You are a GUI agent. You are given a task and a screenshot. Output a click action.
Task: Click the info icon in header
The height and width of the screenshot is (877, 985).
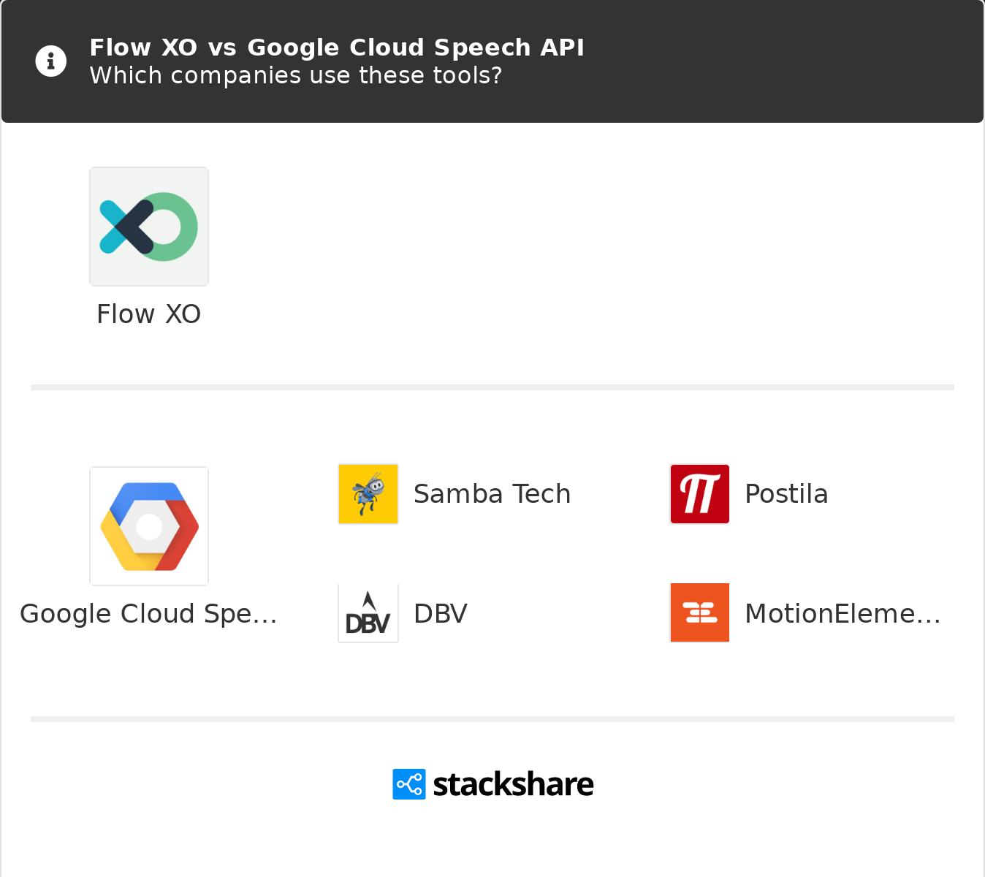click(x=51, y=61)
